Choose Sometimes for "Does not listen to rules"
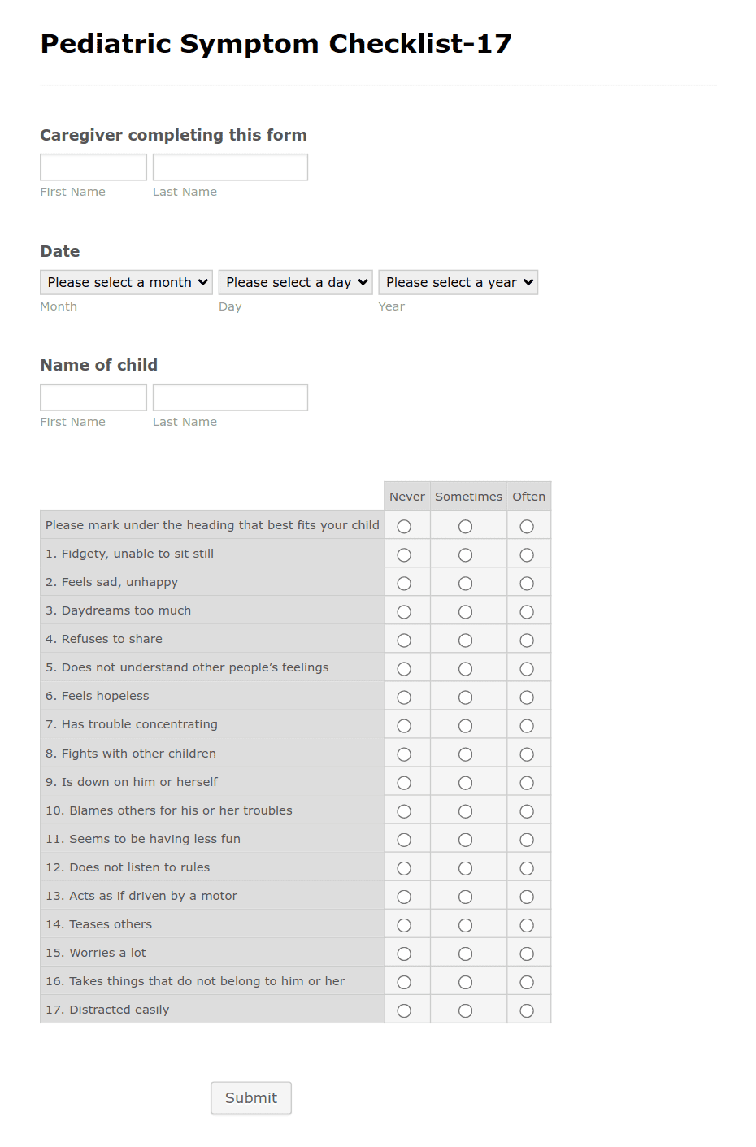This screenshot has width=756, height=1147. tap(465, 867)
